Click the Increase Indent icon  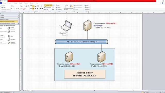pos(42,9)
